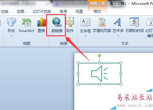Open Header and Footer (页眉和页脚)

102,25
